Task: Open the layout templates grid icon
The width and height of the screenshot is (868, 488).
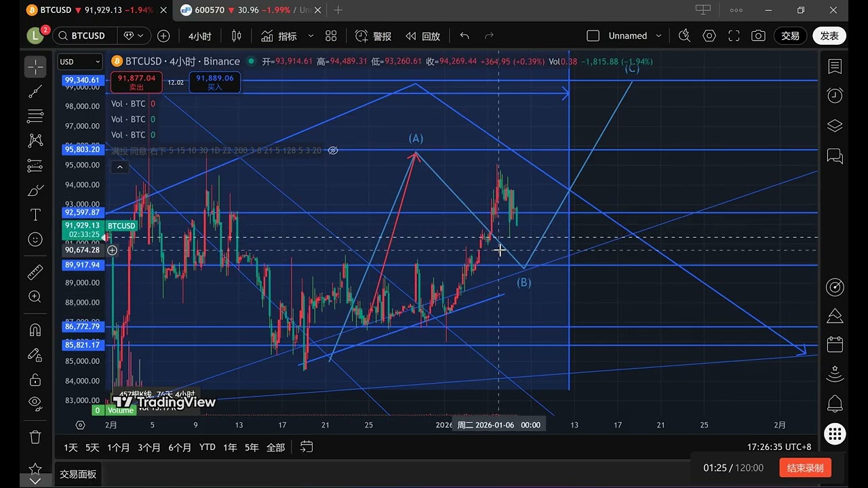Action: tap(331, 36)
